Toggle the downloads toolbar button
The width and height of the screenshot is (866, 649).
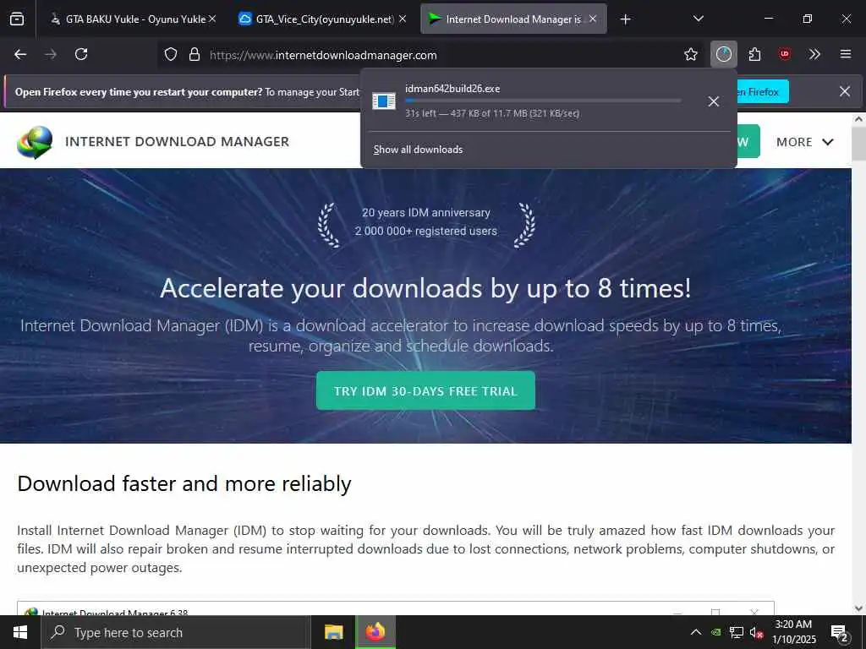click(724, 54)
